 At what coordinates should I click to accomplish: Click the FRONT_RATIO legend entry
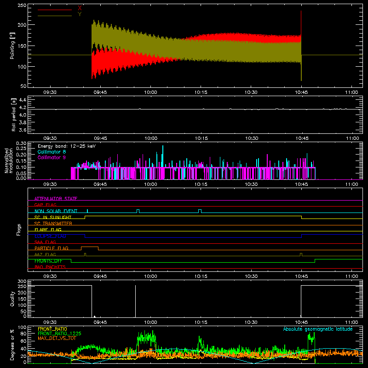tap(52, 329)
